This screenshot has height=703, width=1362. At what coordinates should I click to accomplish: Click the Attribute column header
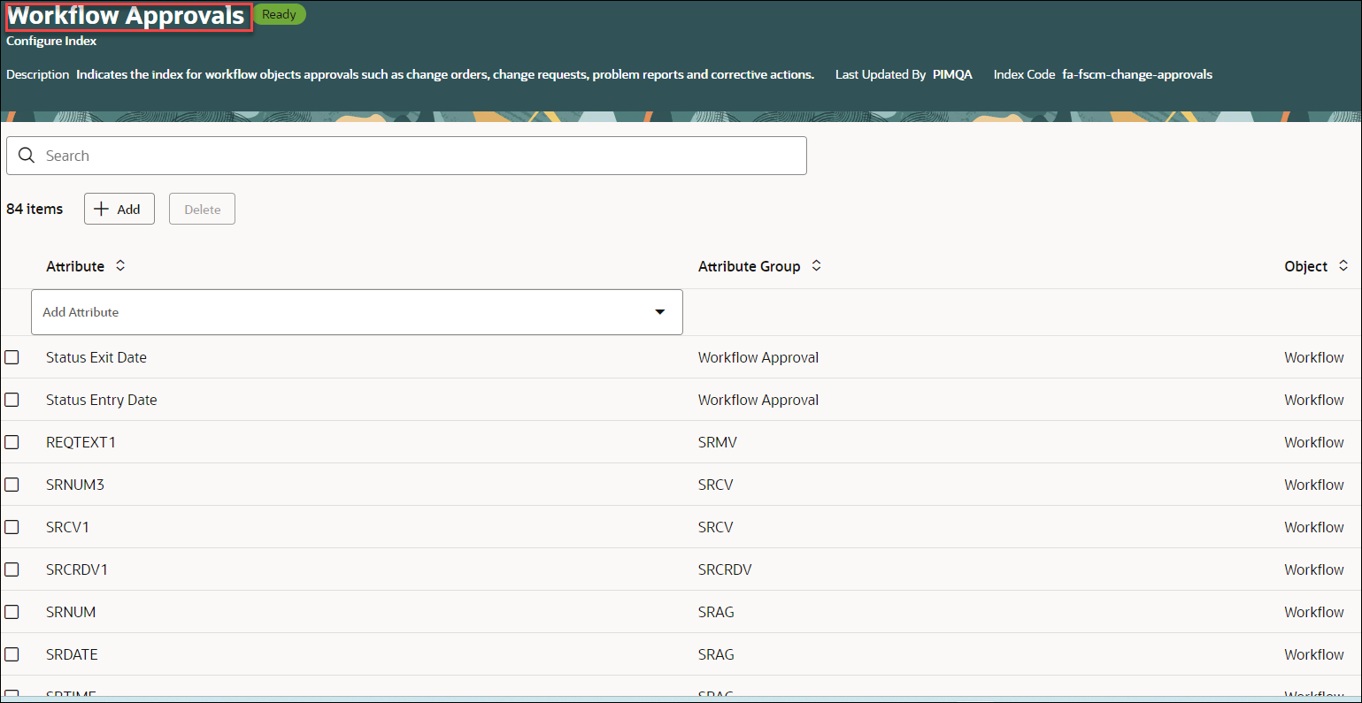tap(75, 266)
